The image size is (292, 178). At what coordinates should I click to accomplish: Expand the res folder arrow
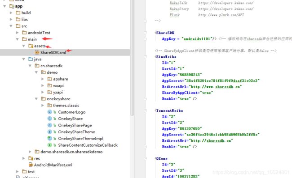click(24, 158)
